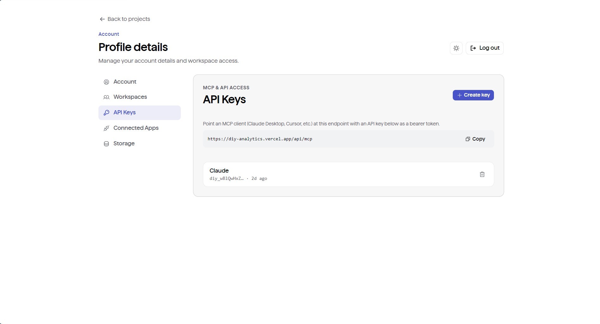This screenshot has height=324, width=600.
Task: Open Connected Apps section
Action: [x=140, y=128]
